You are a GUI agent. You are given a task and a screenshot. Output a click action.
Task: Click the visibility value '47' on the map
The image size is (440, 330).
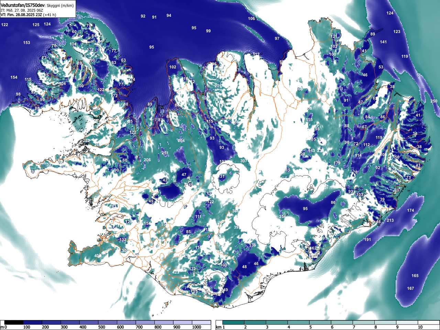pos(184,175)
